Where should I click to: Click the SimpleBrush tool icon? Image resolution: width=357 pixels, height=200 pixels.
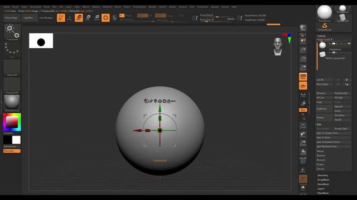(x=325, y=27)
